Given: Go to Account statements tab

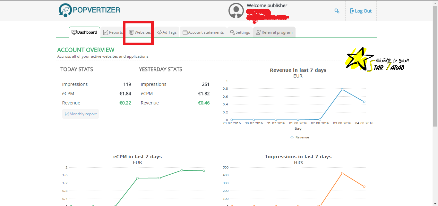Looking at the screenshot, I should click(203, 32).
